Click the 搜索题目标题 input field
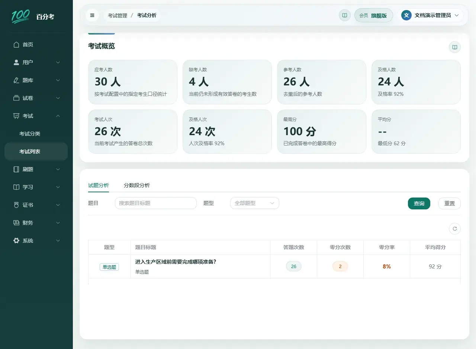 [156, 203]
